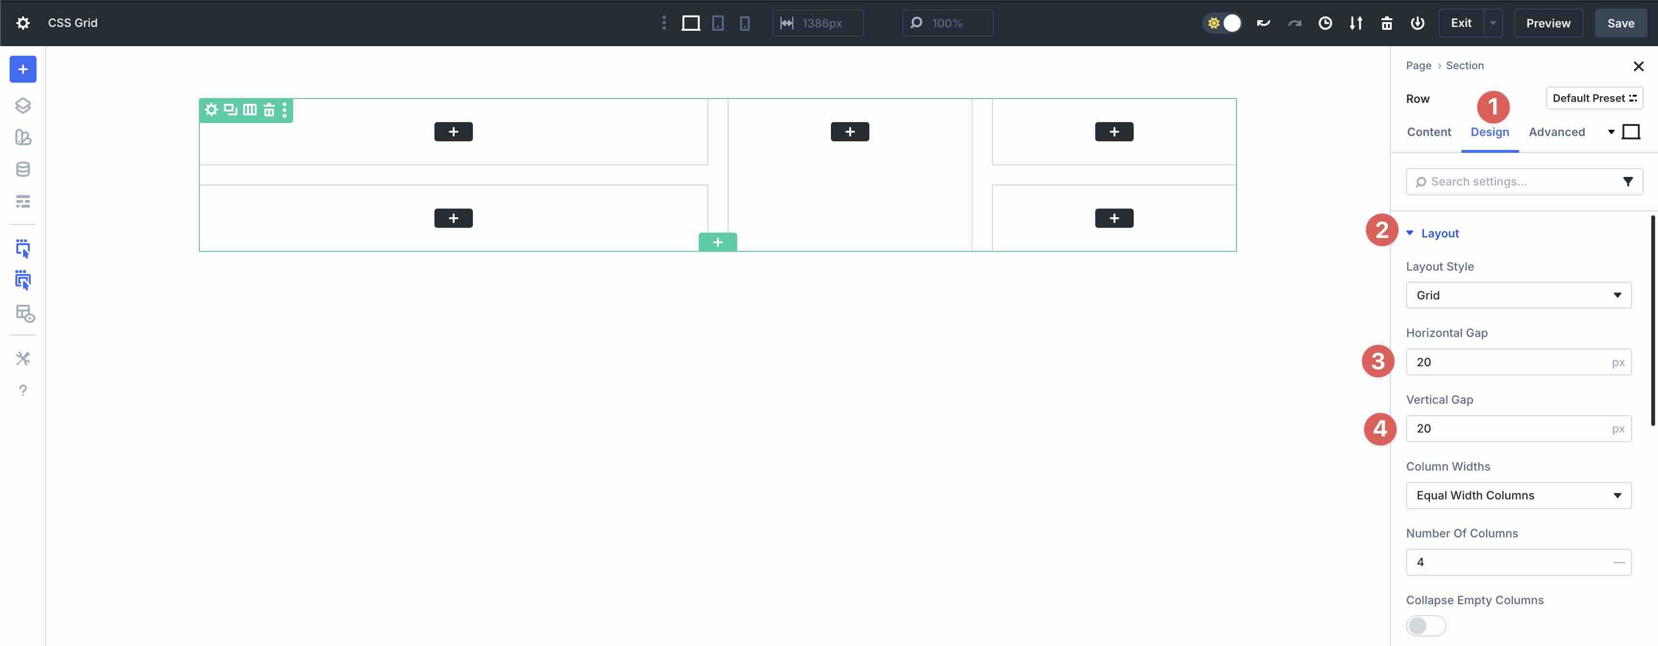This screenshot has width=1658, height=646.
Task: Delete the row with green trash icon
Action: coord(269,110)
